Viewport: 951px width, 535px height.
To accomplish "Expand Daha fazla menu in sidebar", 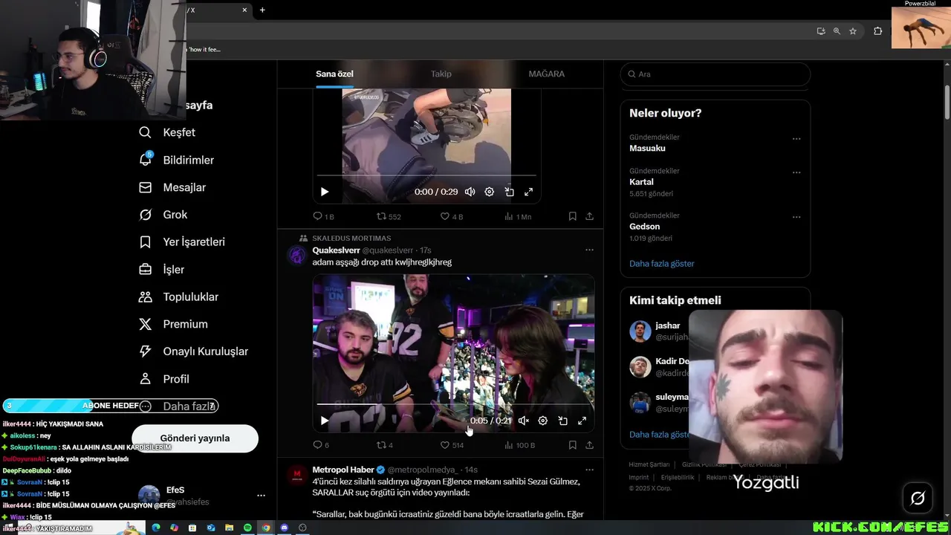I will coord(178,406).
